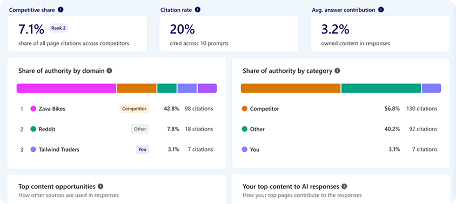The image size is (456, 204).
Task: Click 'cited across 10 prompts' text
Action: 199,44
